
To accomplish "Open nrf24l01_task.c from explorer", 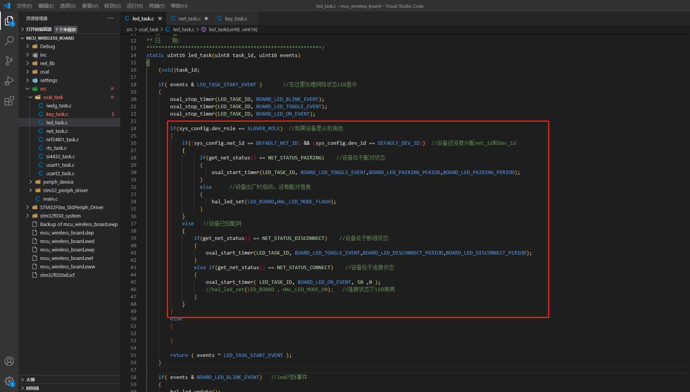I will click(x=62, y=139).
